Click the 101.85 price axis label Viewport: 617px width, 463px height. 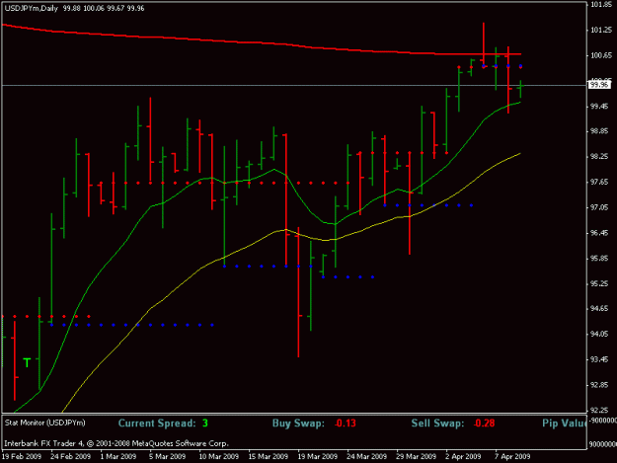[x=601, y=5]
